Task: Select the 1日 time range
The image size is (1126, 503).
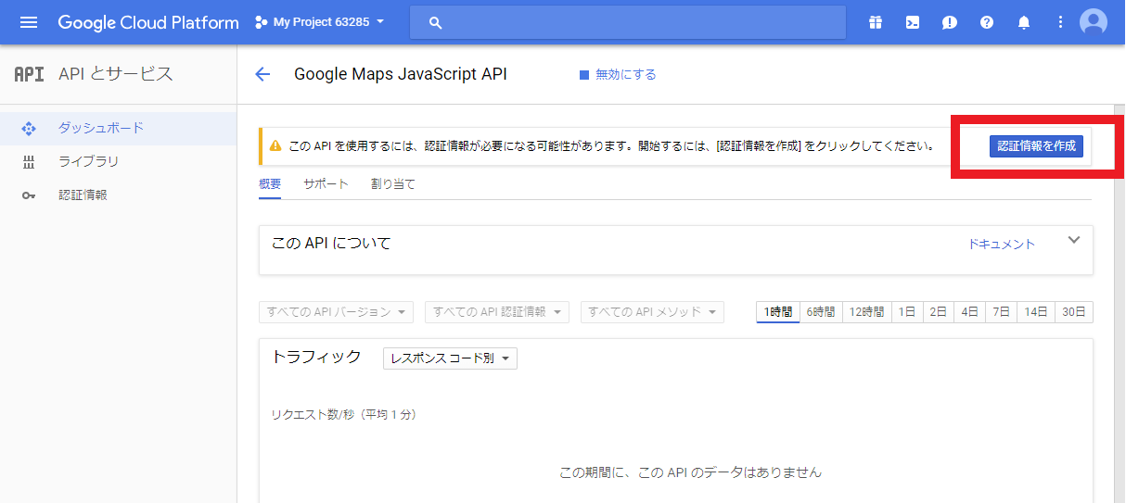Action: pos(907,312)
